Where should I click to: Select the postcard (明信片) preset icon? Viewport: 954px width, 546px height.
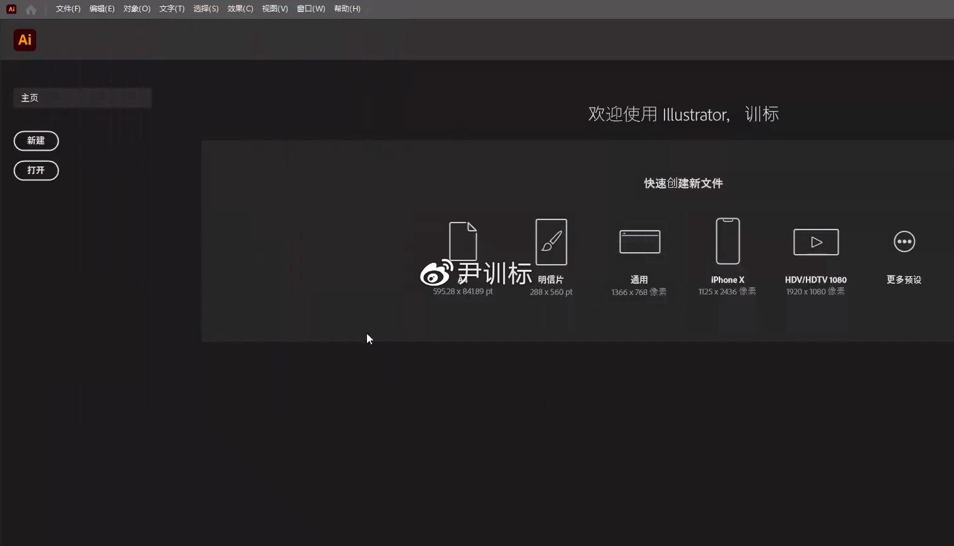[x=551, y=242]
